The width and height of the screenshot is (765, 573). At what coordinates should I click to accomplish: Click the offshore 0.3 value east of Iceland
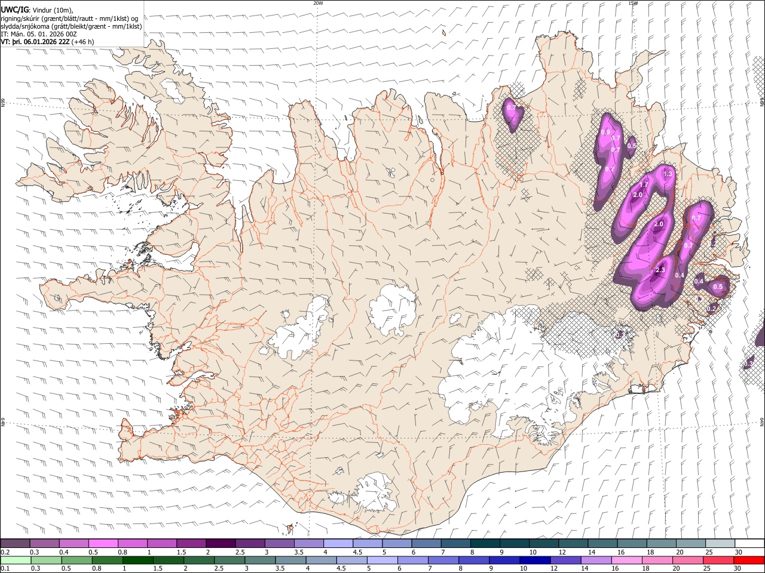(748, 363)
